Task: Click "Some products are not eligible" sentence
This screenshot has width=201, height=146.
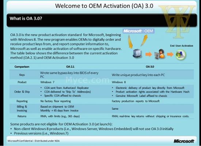Action: point(61,124)
